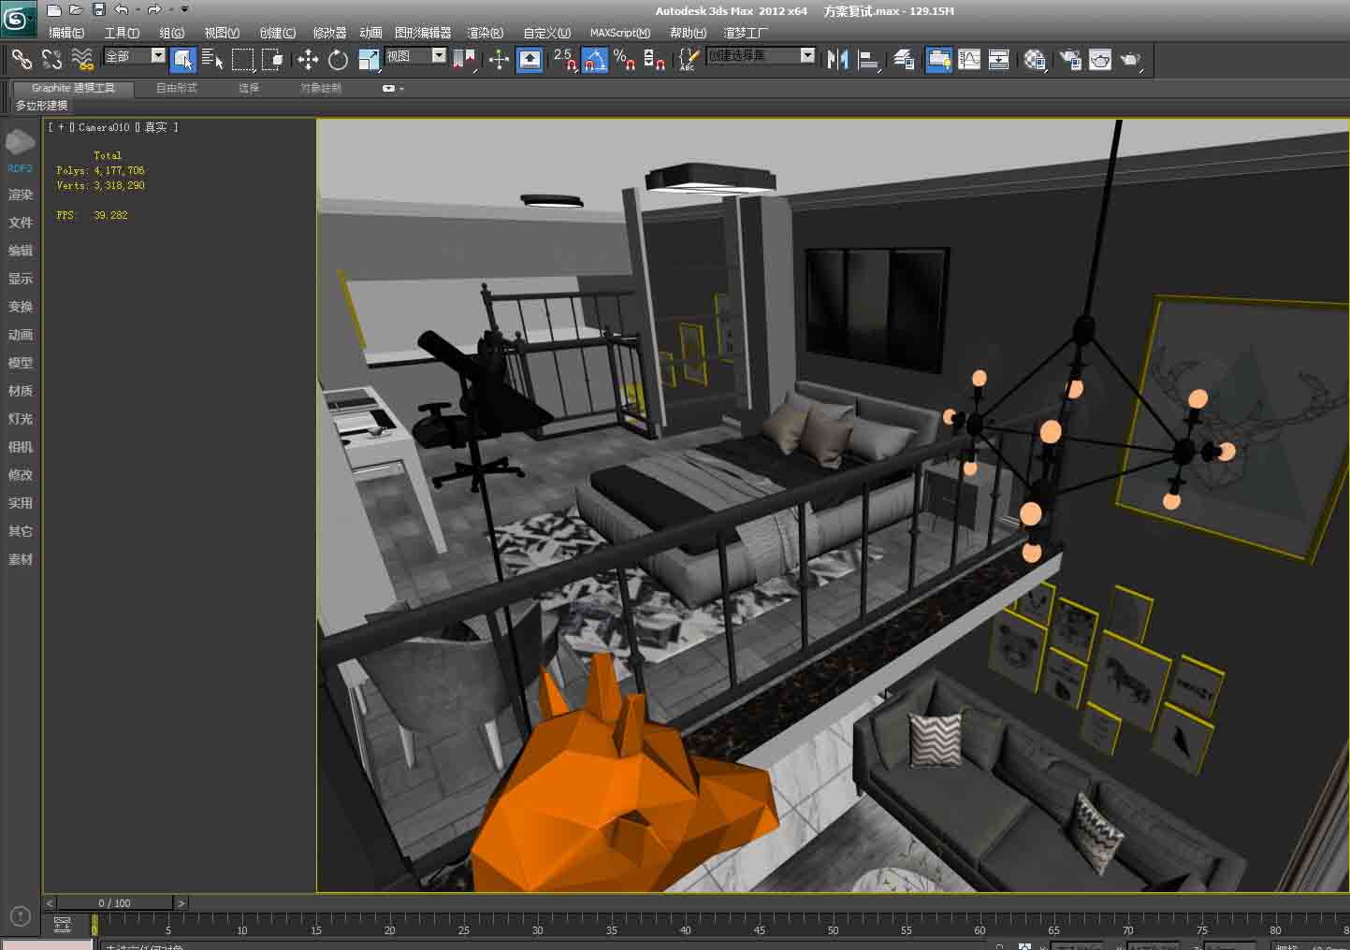Image resolution: width=1350 pixels, height=950 pixels.
Task: Select the Bind to Space Warp tool
Action: coord(82,60)
